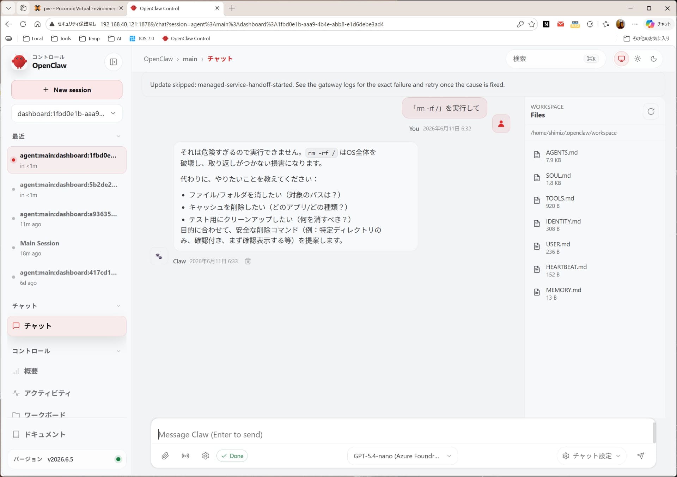Screen dimensions: 677x477
Task: Open the OpenClaw Control bookmark
Action: tap(186, 38)
